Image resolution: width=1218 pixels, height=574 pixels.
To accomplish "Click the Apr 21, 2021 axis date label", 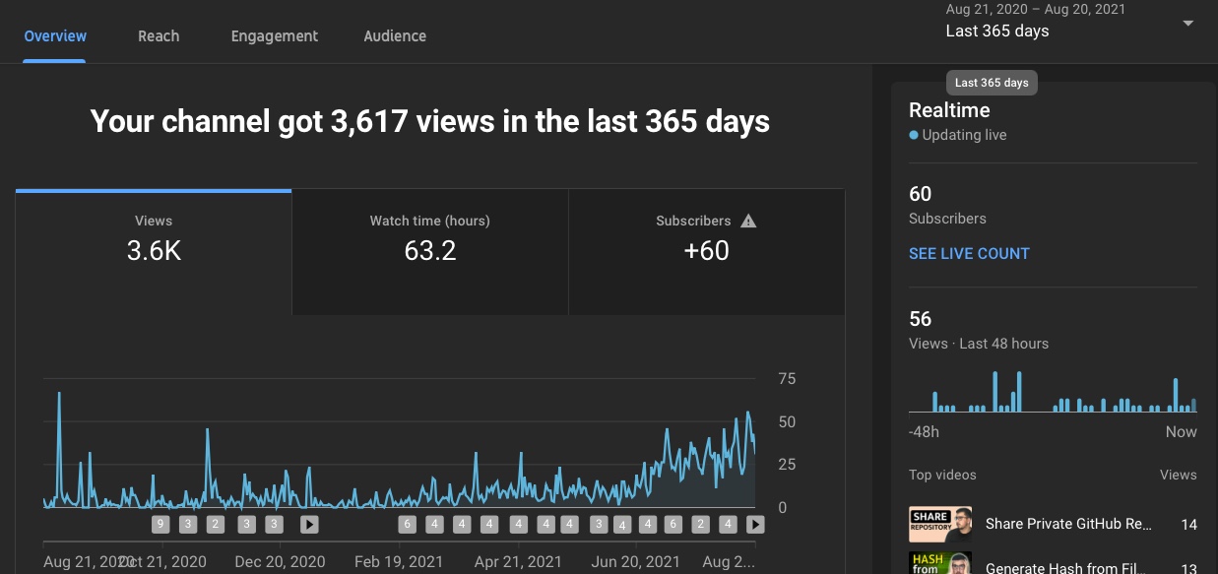I will click(x=518, y=561).
